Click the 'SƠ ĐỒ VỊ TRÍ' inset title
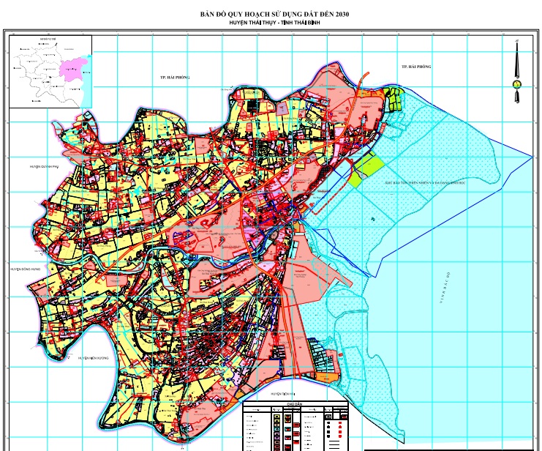542x451 pixels. [48, 37]
